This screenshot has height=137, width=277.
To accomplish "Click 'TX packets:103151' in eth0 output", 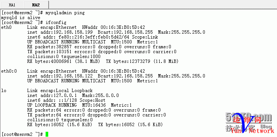I will [49, 52].
